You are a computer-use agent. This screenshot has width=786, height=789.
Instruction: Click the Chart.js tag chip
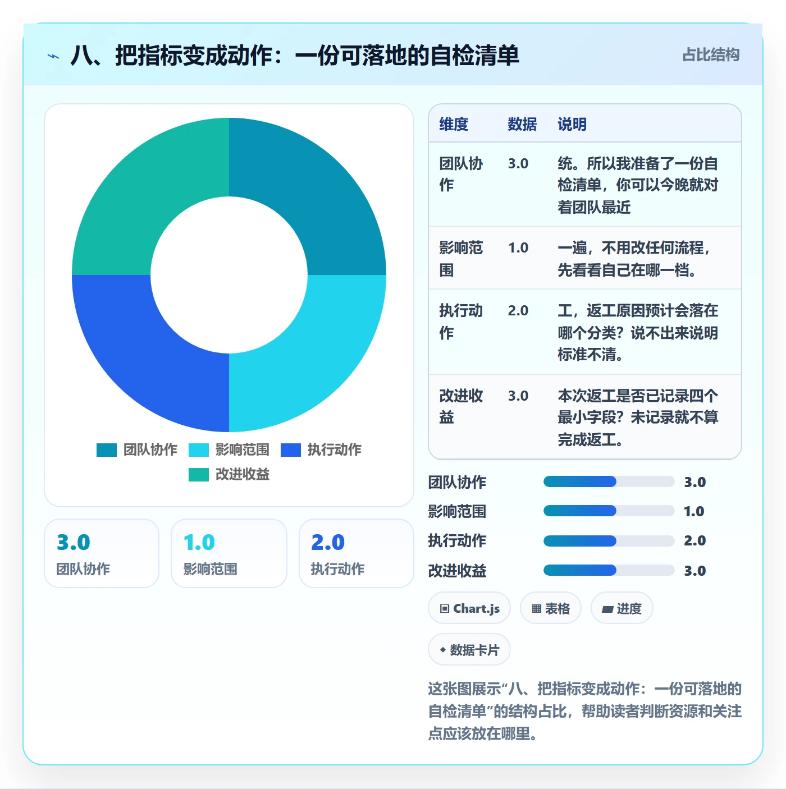(x=469, y=608)
